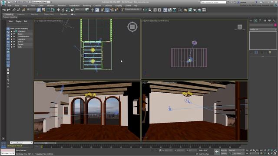Click the Use Pivot Point Center icon

[87, 10]
